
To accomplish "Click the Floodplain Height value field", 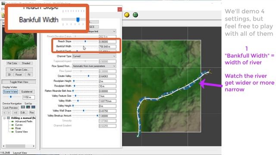I will tap(107, 81).
